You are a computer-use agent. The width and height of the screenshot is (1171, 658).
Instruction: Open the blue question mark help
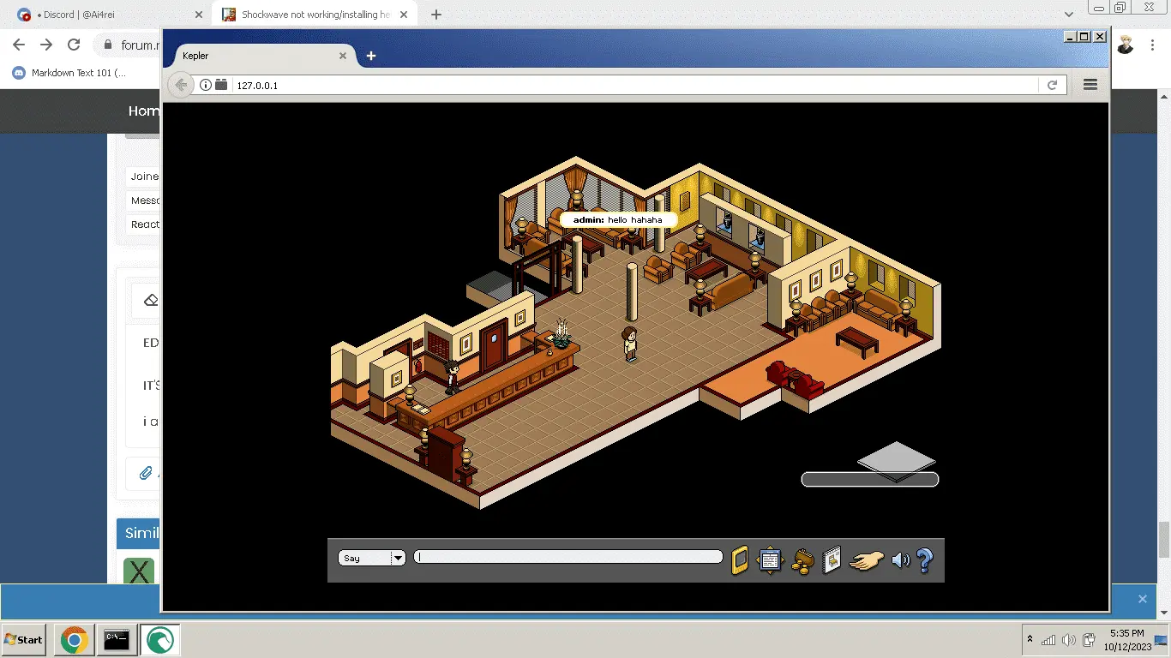tap(924, 560)
